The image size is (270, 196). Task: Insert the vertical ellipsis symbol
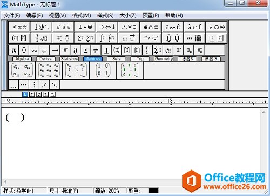(34, 84)
